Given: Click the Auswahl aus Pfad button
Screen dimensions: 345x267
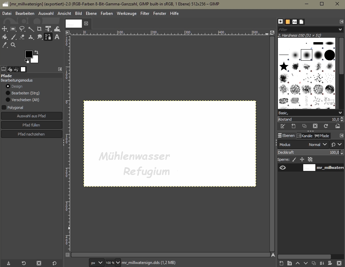Looking at the screenshot, I should 31,116.
